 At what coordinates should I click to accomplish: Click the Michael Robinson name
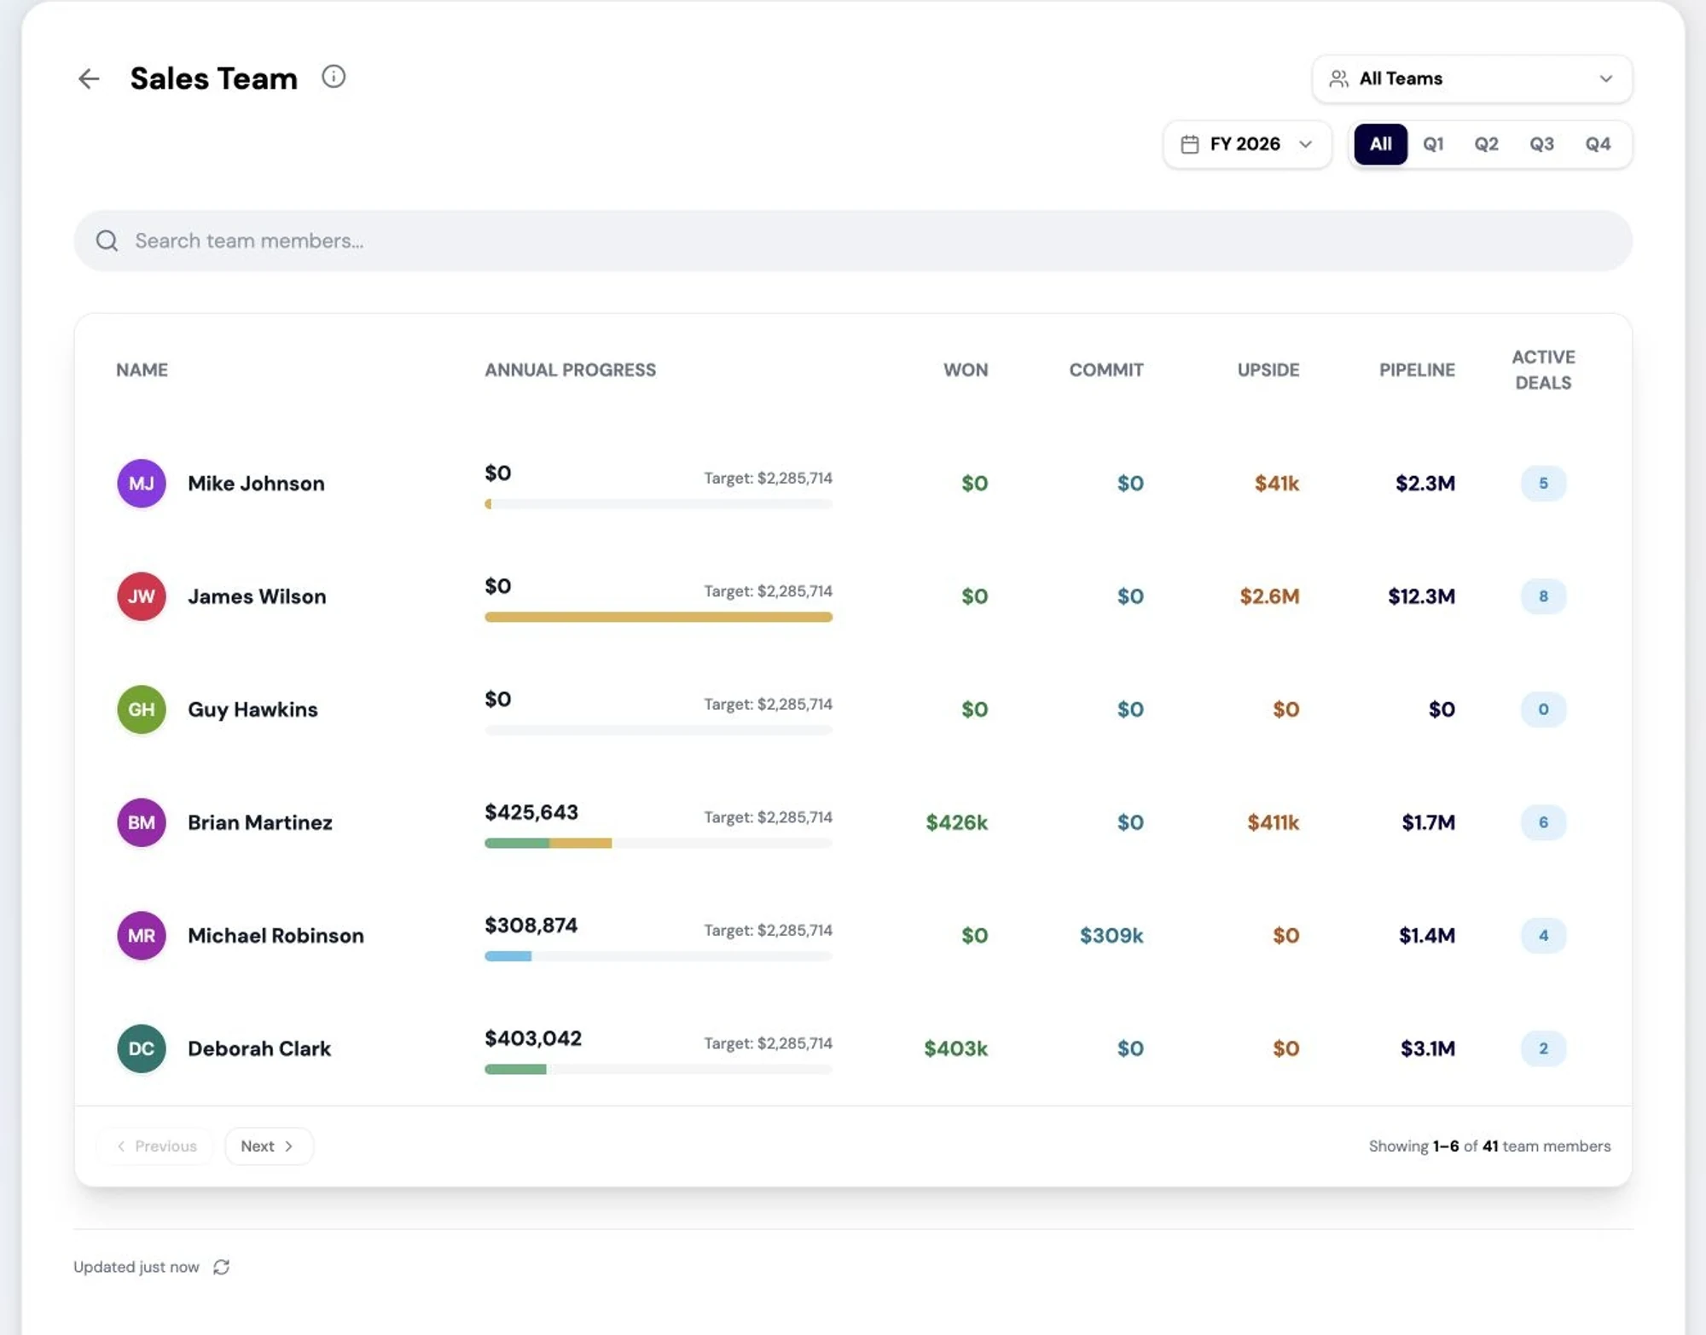(x=276, y=936)
